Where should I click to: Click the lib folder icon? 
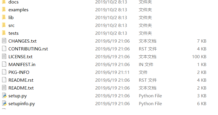(x=4, y=17)
